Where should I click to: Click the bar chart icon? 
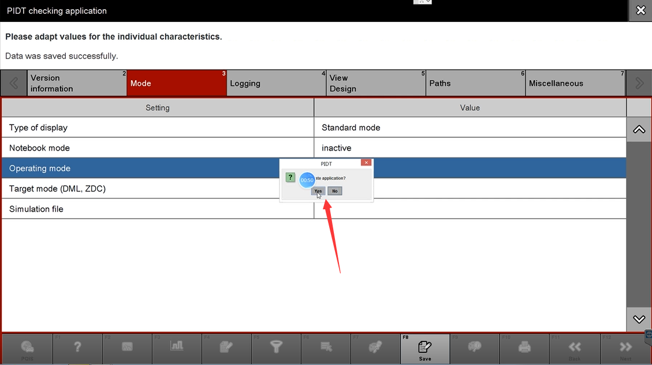tap(177, 346)
